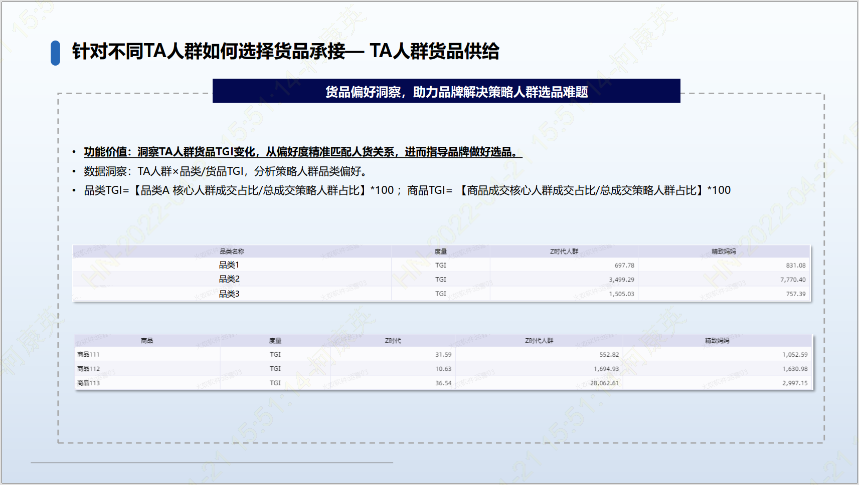Click the TGI cell in the 品类1 row
Screen dimensions: 859x485
pyautogui.click(x=440, y=266)
